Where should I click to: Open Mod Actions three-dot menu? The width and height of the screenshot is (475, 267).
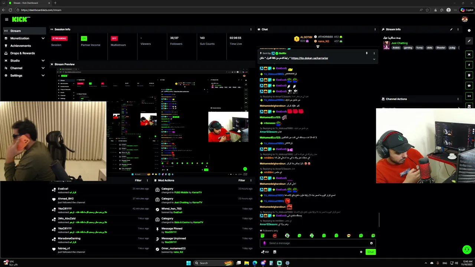(251, 180)
